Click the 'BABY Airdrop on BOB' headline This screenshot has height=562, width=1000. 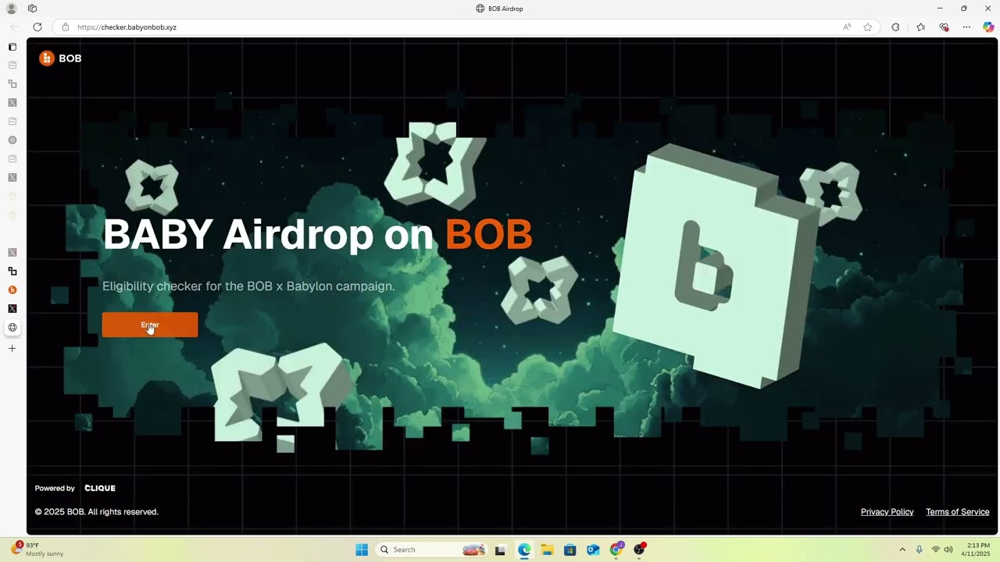click(x=317, y=234)
